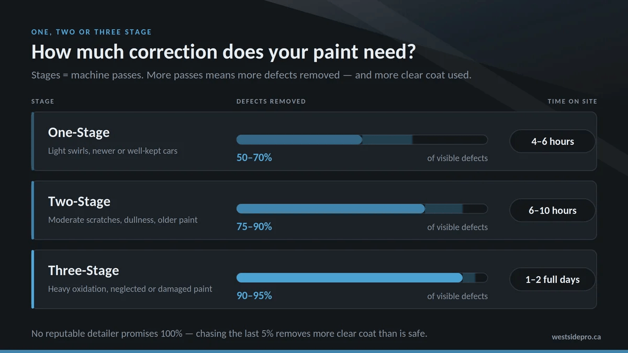
Task: Click the 'One, Two or Three Stage' eyebrow text
Action: click(92, 32)
